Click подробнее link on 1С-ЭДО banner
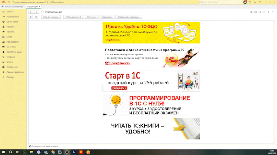The width and height of the screenshot is (277, 155). 113,40
